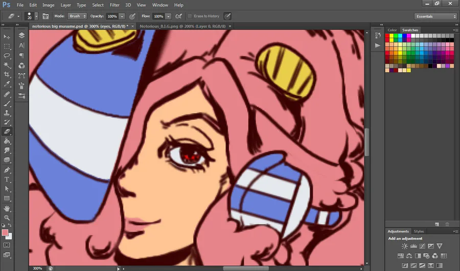Image resolution: width=460 pixels, height=271 pixels.
Task: Enable airbrush-style build-up effects
Action: coord(178,16)
